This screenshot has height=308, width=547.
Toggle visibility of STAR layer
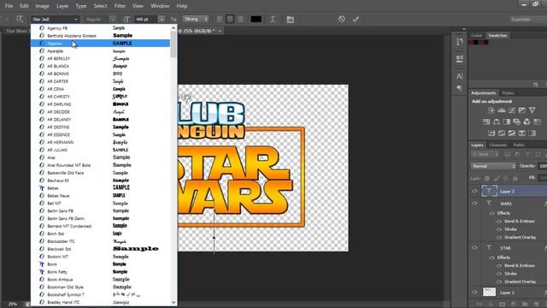coord(474,248)
